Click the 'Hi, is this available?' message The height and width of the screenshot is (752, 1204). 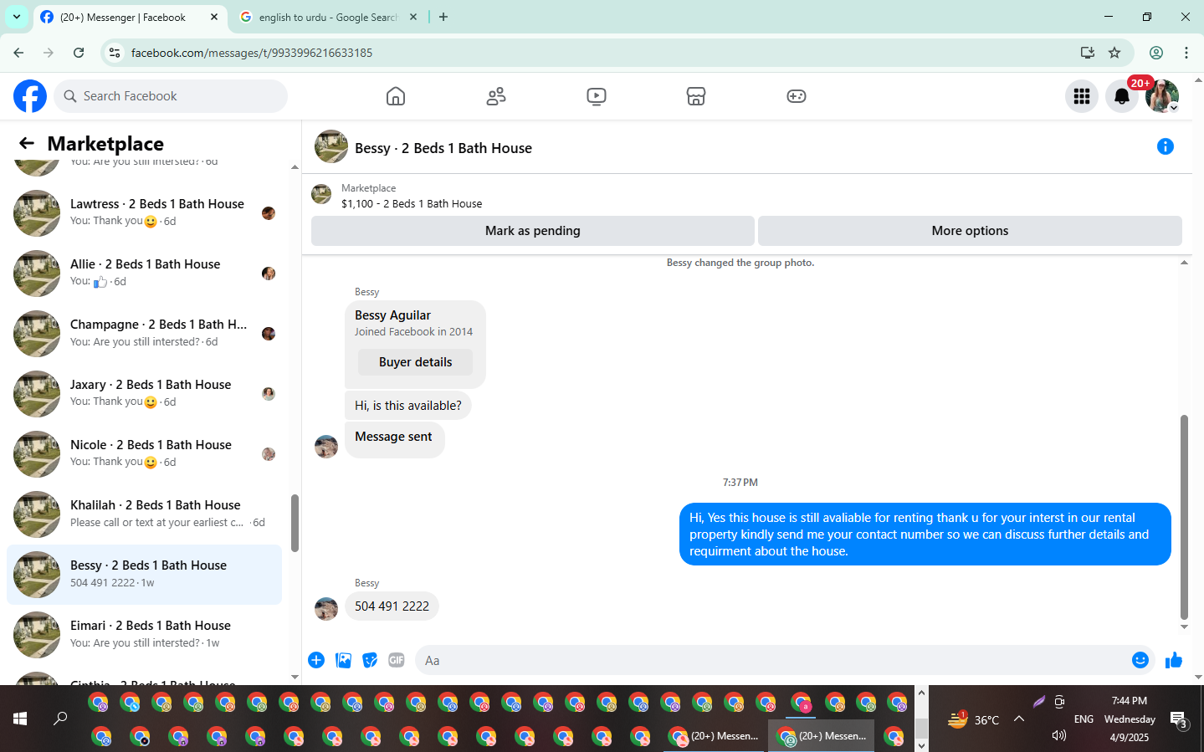tap(408, 406)
